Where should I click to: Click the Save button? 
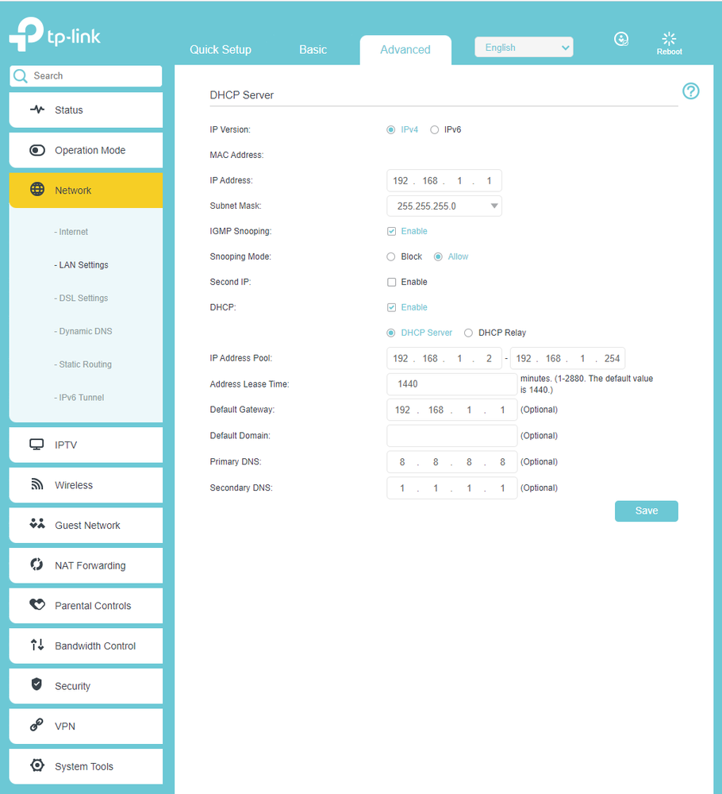pyautogui.click(x=646, y=511)
